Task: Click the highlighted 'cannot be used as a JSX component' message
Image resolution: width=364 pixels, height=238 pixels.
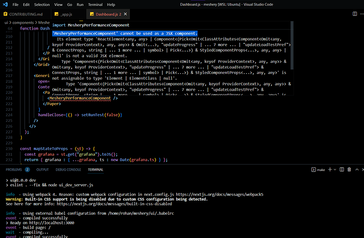Action: tap(125, 33)
